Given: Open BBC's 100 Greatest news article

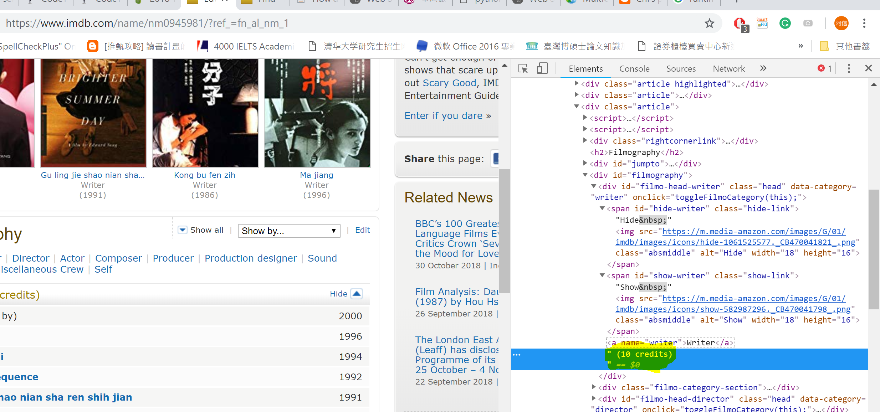Looking at the screenshot, I should click(457, 238).
